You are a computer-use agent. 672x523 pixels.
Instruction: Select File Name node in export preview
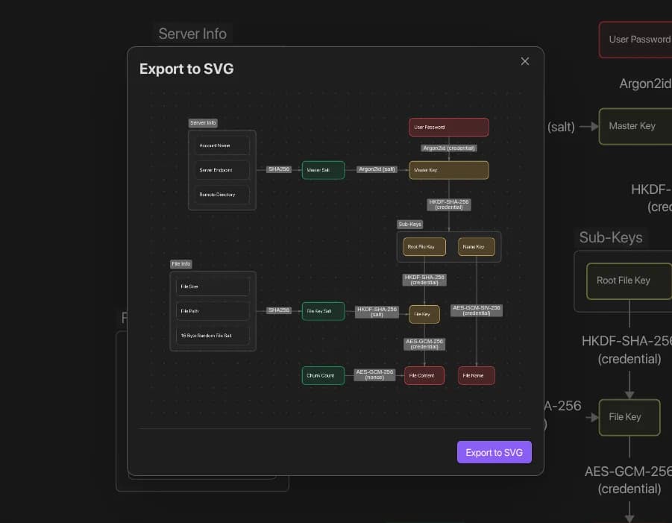476,375
